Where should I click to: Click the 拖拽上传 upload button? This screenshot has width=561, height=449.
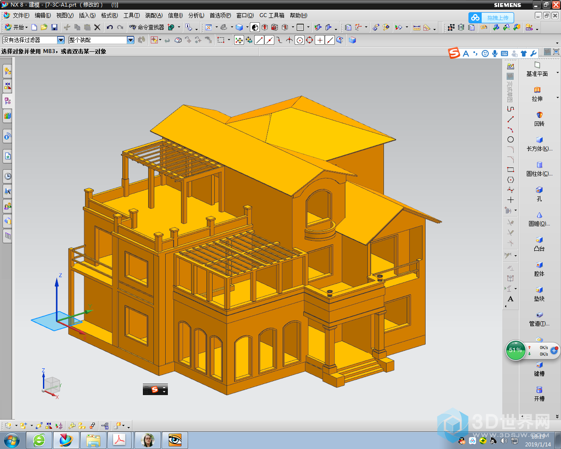[491, 18]
